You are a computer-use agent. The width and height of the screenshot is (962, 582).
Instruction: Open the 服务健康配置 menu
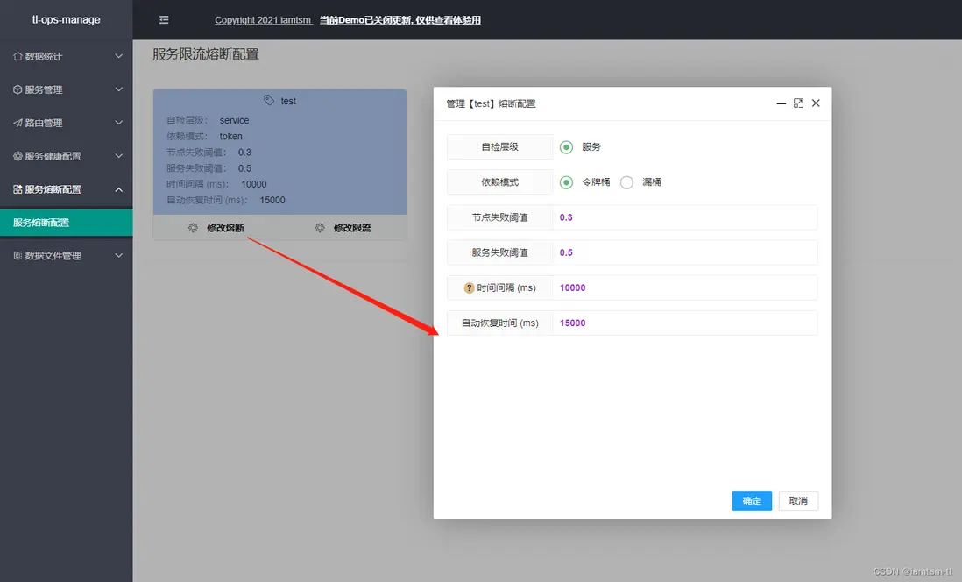(67, 156)
